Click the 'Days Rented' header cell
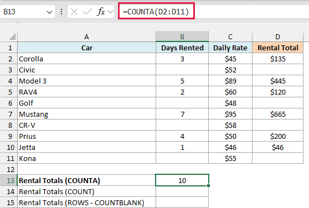The width and height of the screenshot is (309, 208). tap(182, 48)
